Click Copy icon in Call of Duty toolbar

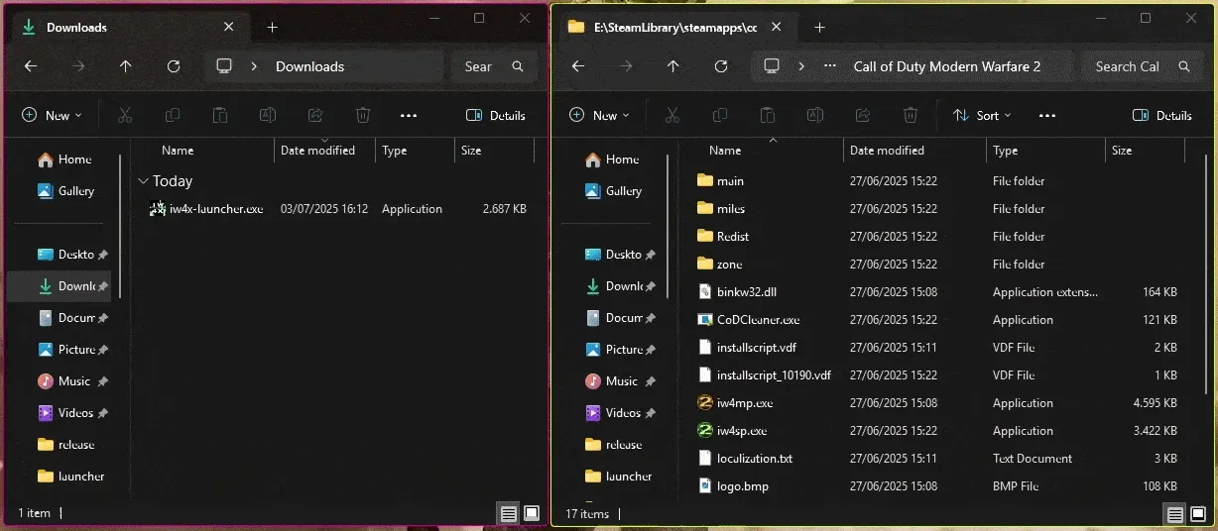(x=720, y=115)
